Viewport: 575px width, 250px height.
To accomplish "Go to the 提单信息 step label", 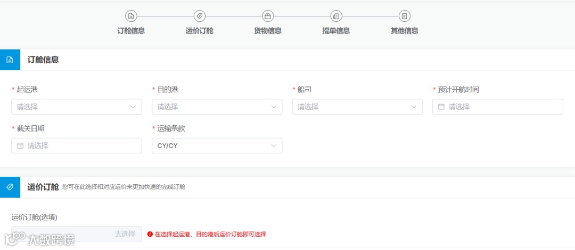I will click(x=336, y=31).
